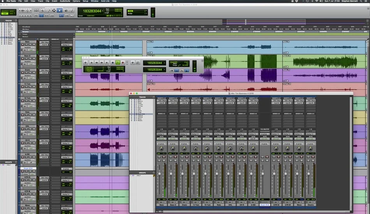Select the Zoomer tool in the Edit toolbar
The width and height of the screenshot is (370, 214).
pos(42,10)
